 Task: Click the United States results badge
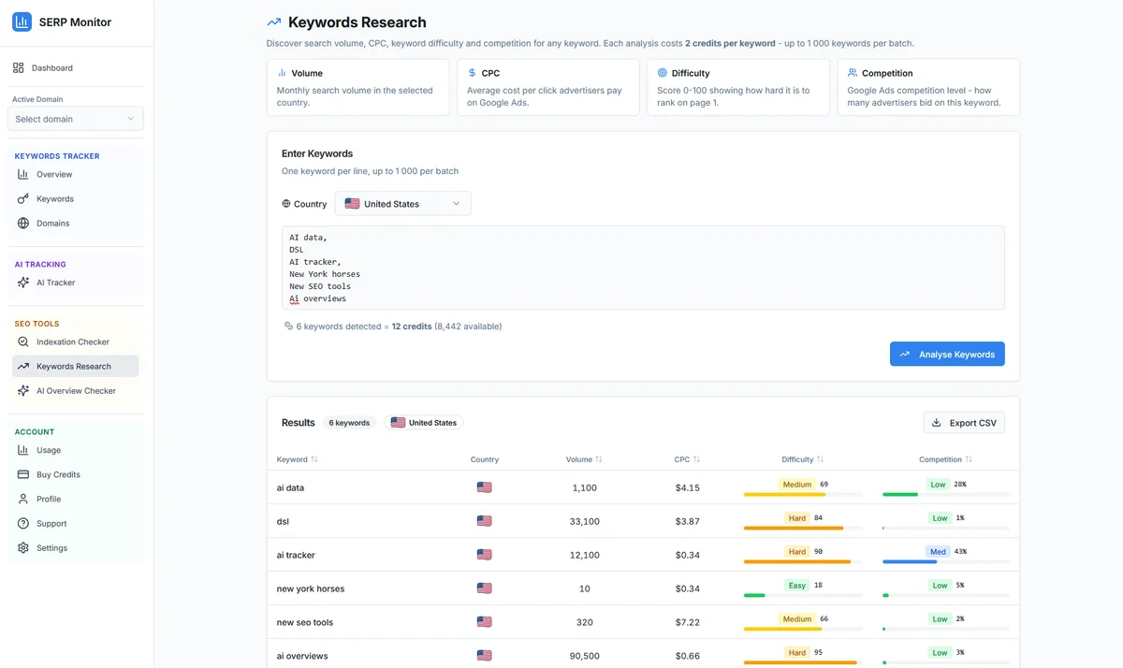(423, 423)
